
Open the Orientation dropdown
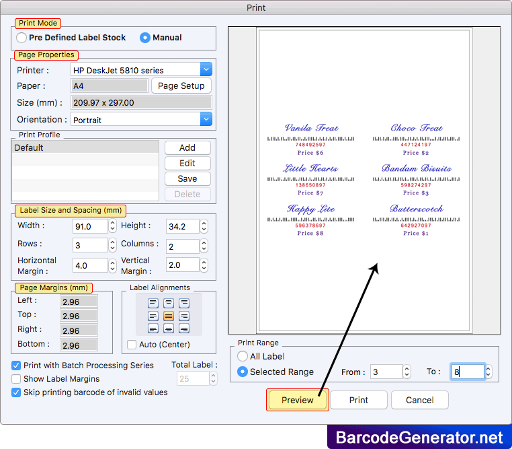pyautogui.click(x=206, y=119)
